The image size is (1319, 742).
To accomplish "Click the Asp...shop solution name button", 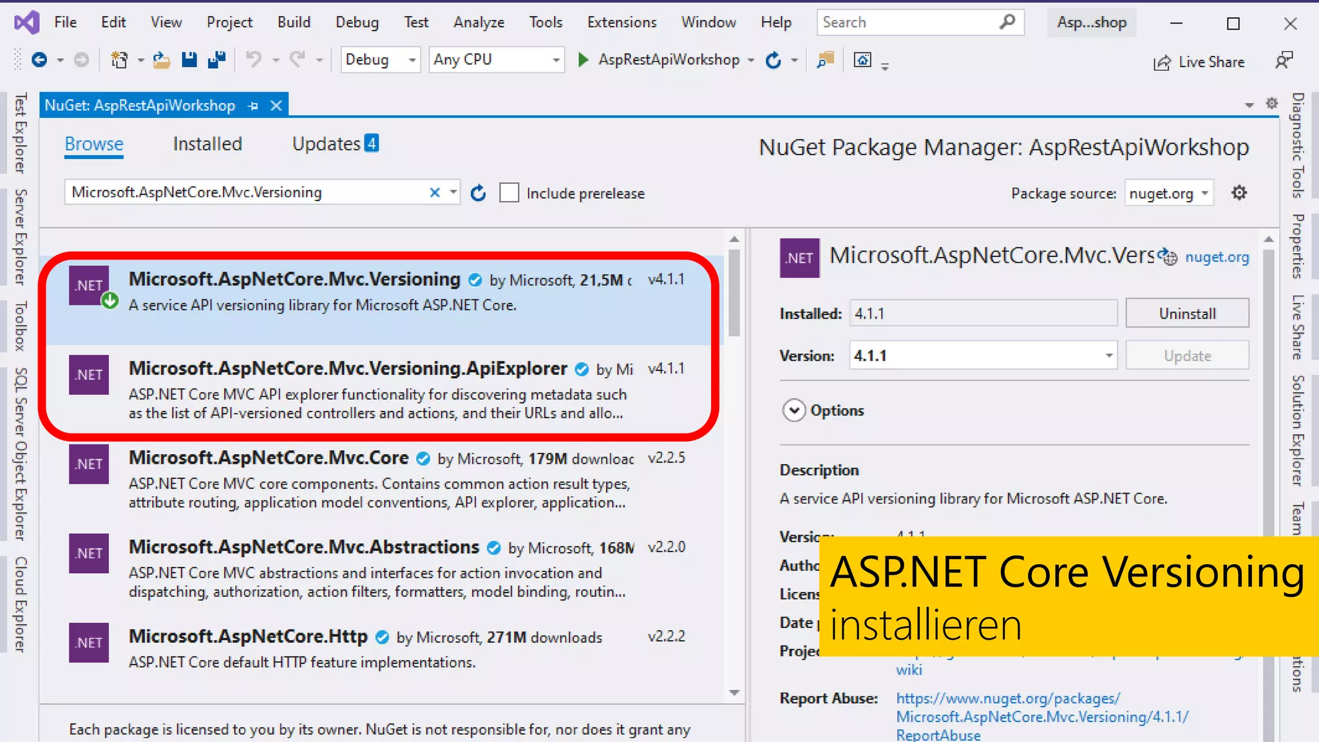I will tap(1092, 22).
